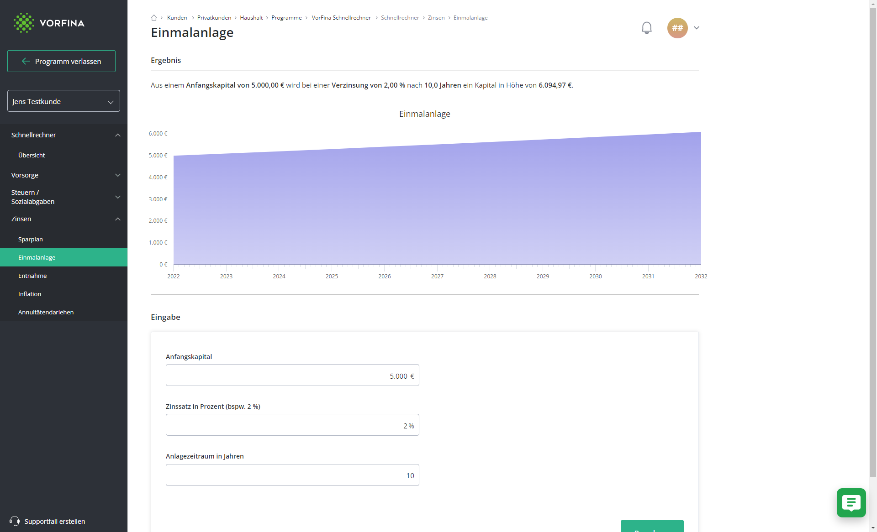The width and height of the screenshot is (877, 532).
Task: Click the home breadcrumb icon
Action: 154,18
